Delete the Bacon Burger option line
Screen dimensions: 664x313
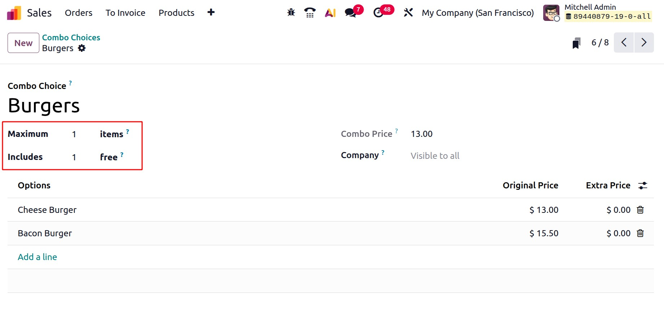tap(640, 233)
